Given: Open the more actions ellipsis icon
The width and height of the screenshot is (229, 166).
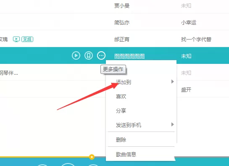Looking at the screenshot, I should click(x=101, y=55).
